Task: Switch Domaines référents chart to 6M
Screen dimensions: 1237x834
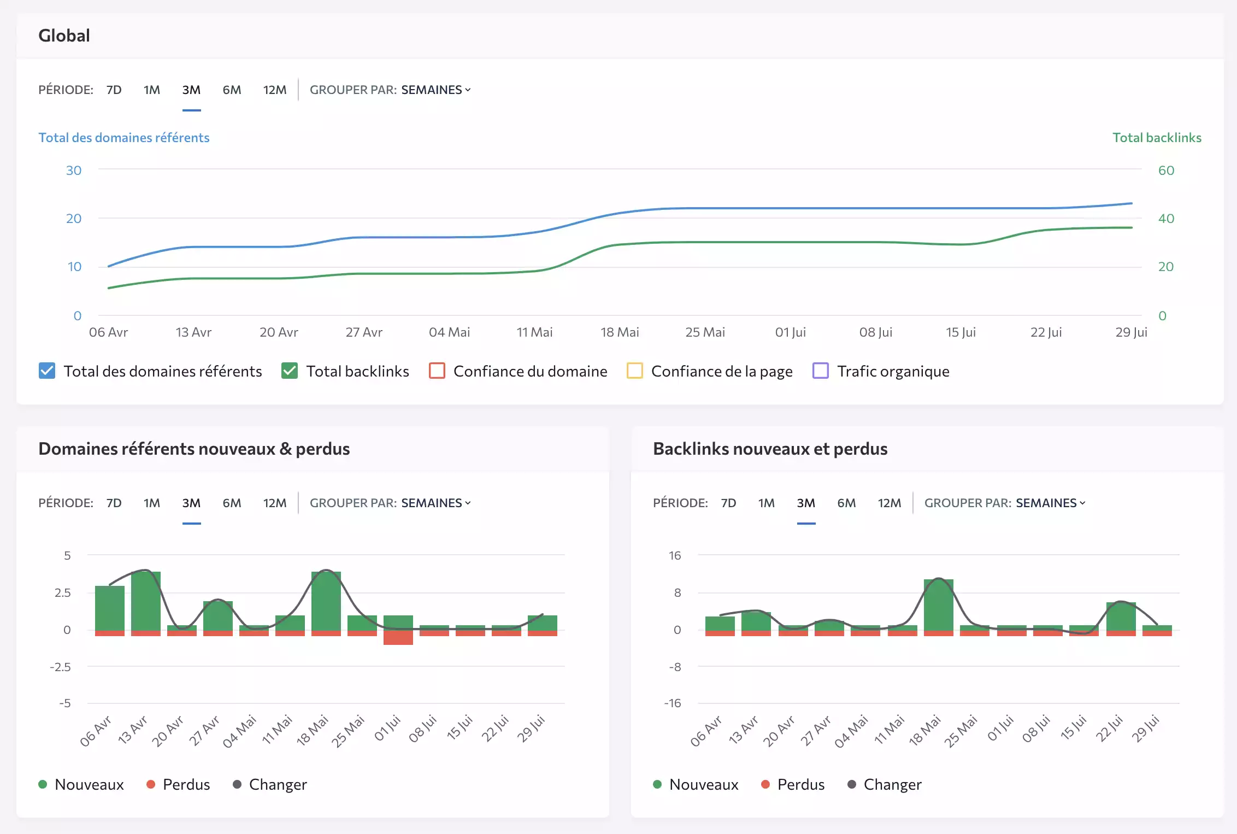Action: (x=232, y=503)
